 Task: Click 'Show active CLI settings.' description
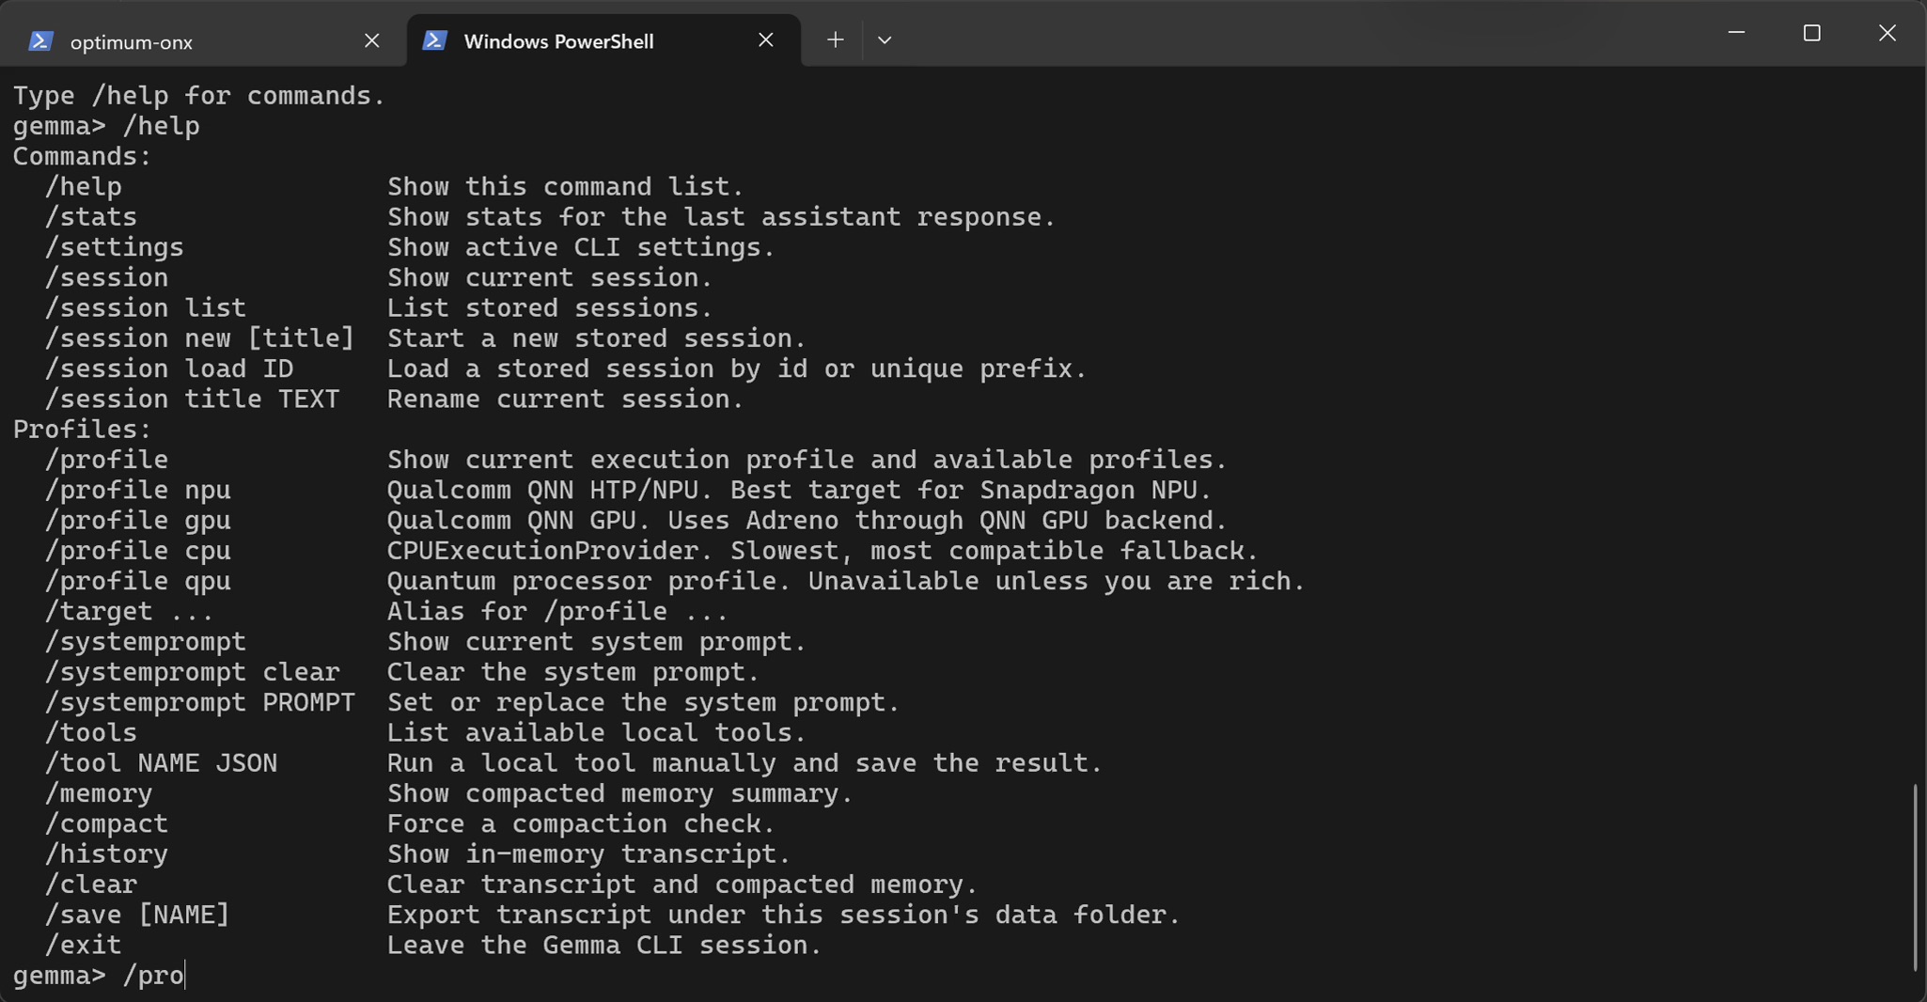point(581,247)
